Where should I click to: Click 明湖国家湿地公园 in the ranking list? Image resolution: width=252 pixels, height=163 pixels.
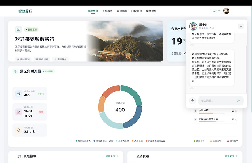click(208, 119)
